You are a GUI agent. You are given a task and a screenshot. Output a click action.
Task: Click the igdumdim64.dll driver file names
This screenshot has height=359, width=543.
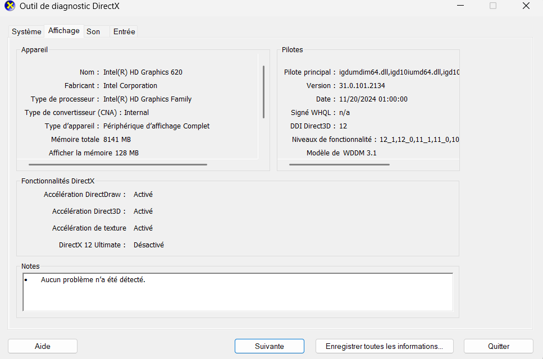399,72
